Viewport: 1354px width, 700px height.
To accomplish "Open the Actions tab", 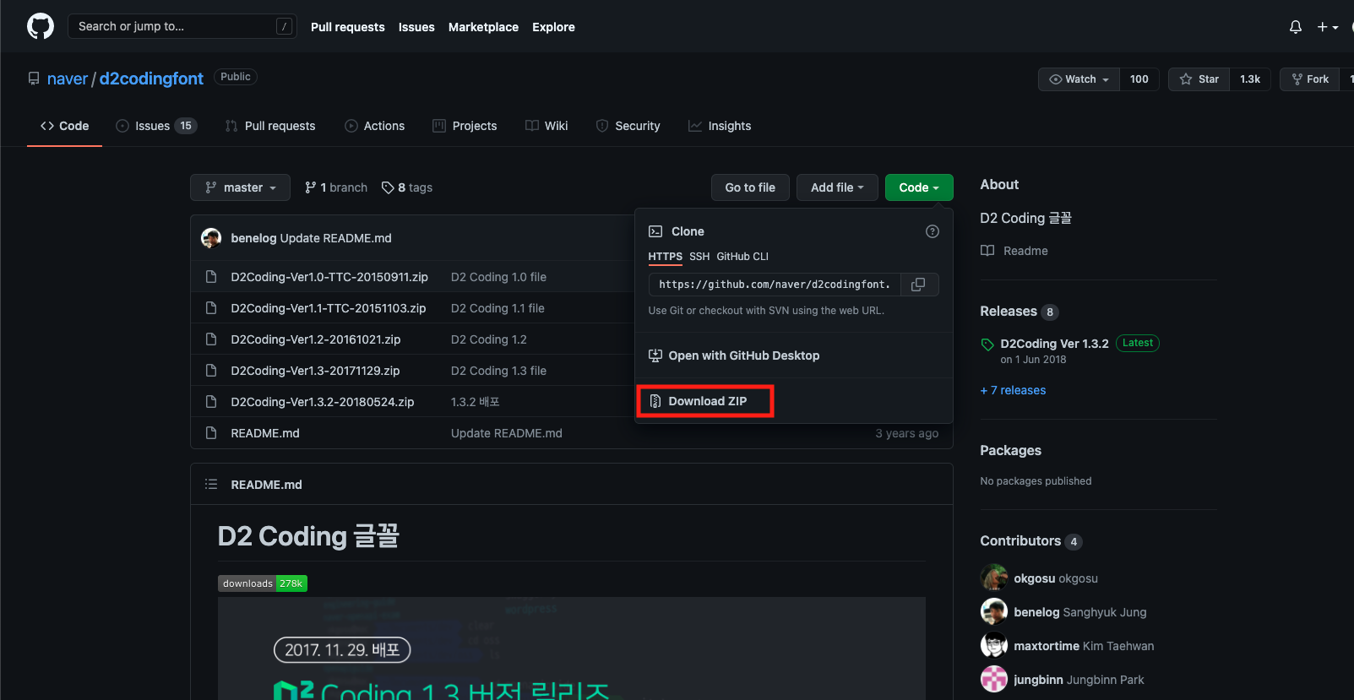I will (x=374, y=126).
